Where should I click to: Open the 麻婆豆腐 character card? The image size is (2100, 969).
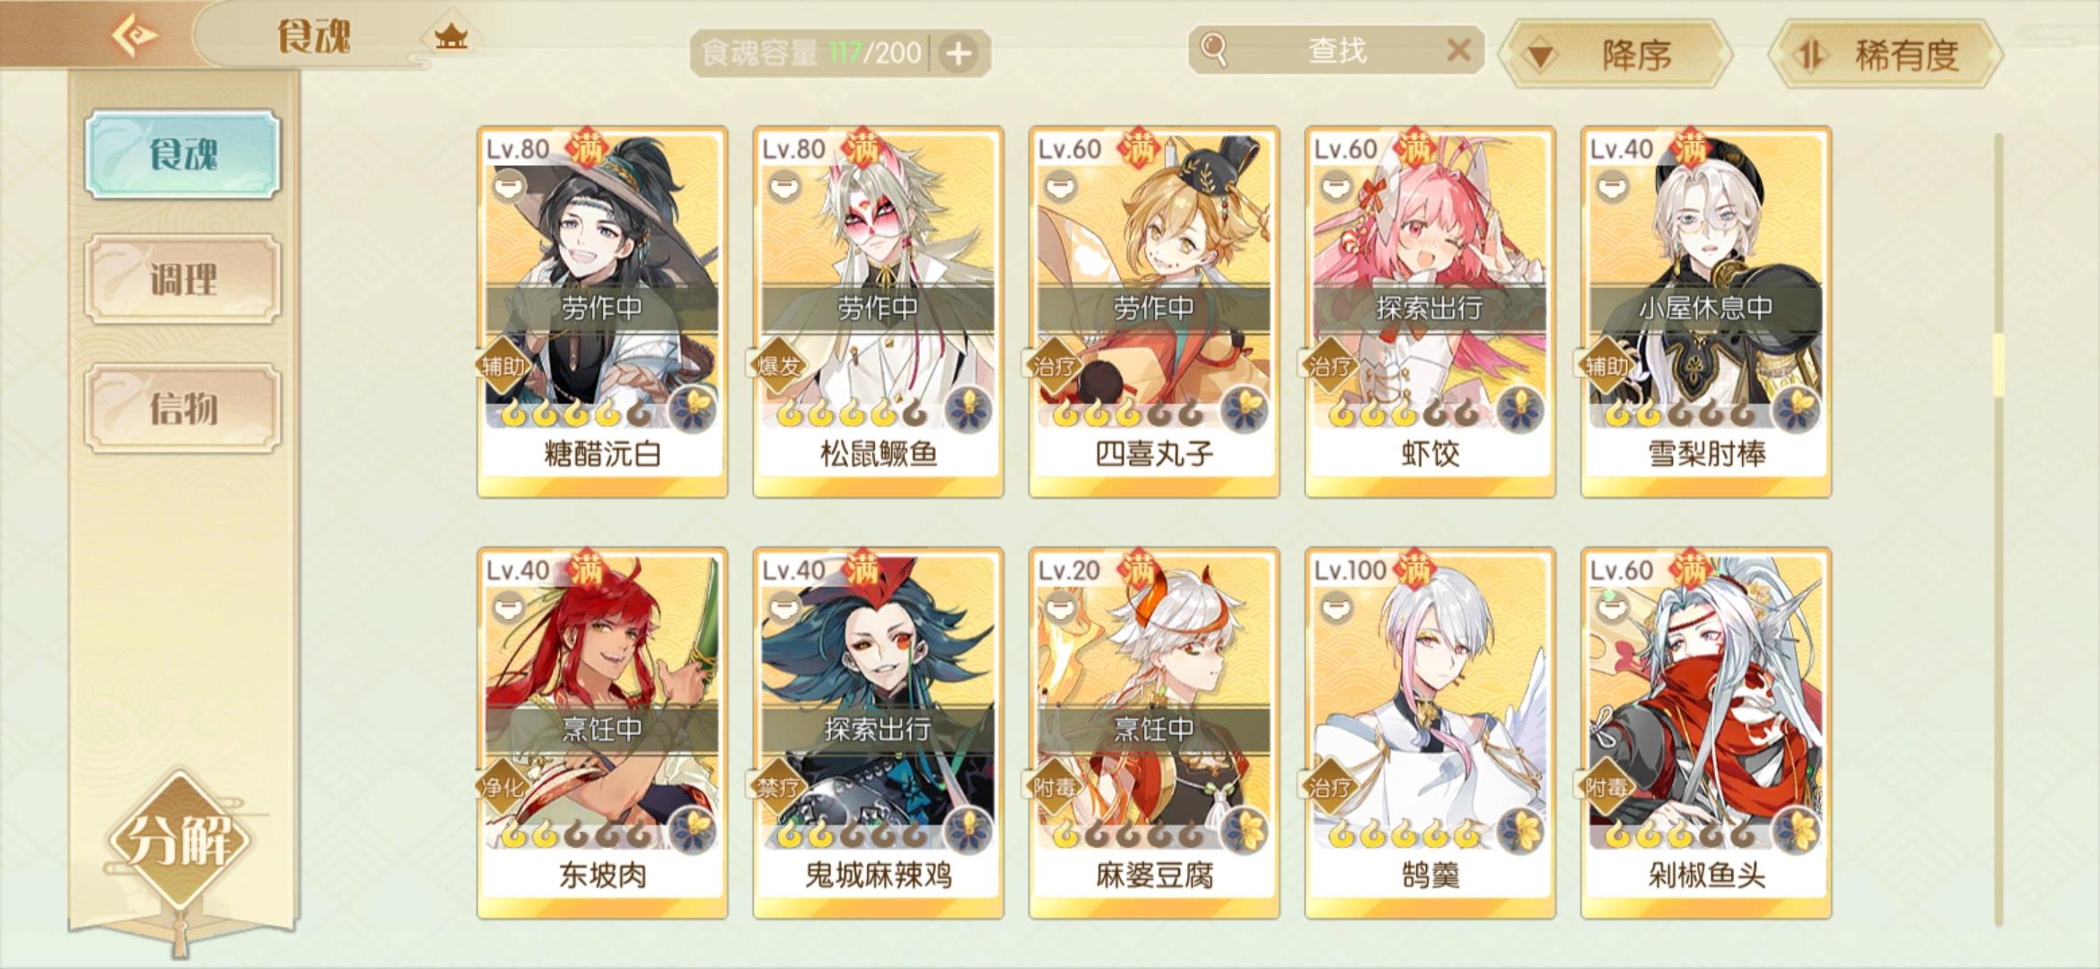pyautogui.click(x=1154, y=733)
